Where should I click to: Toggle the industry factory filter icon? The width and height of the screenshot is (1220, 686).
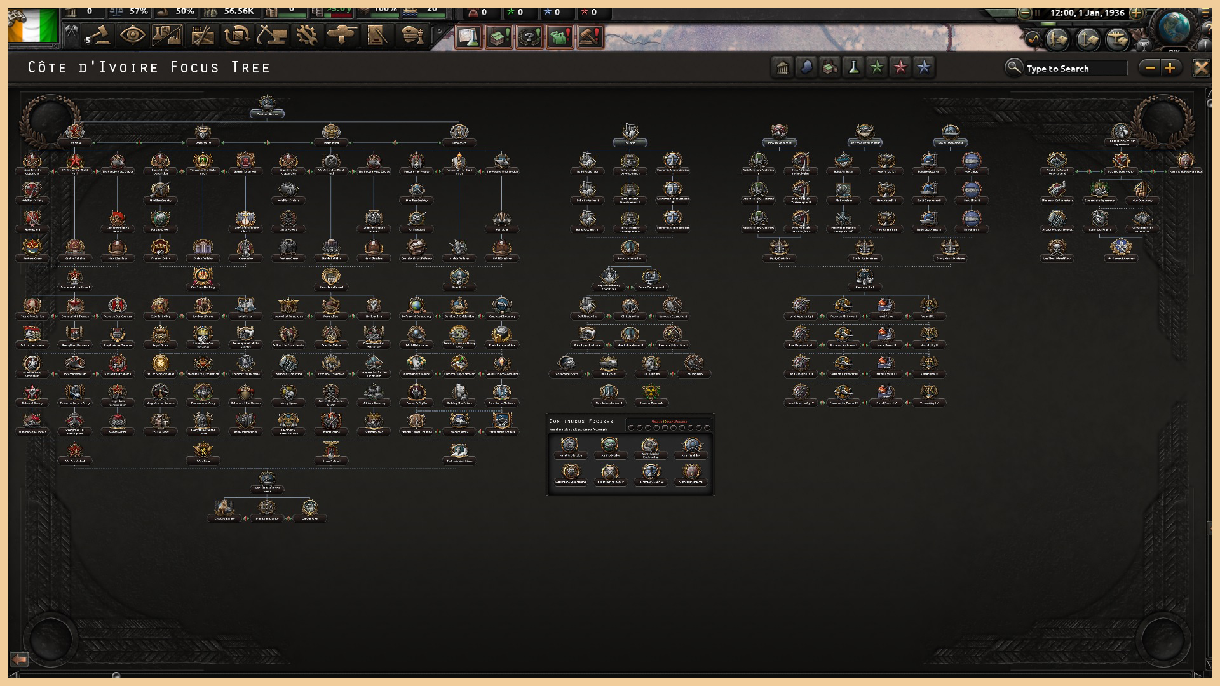[830, 67]
